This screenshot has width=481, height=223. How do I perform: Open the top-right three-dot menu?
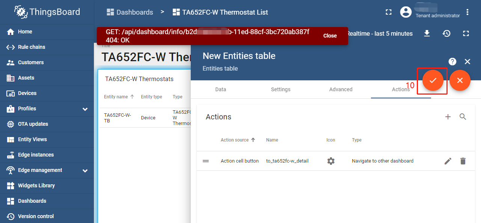pyautogui.click(x=467, y=12)
